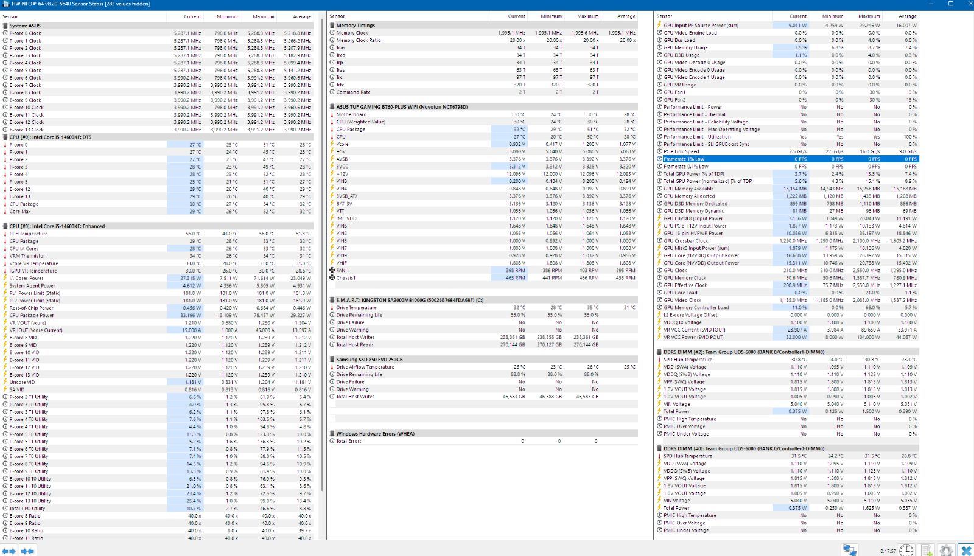Collapse the DDR5 DIMM [#2] Team Group header
This screenshot has height=556, width=974.
coord(659,352)
